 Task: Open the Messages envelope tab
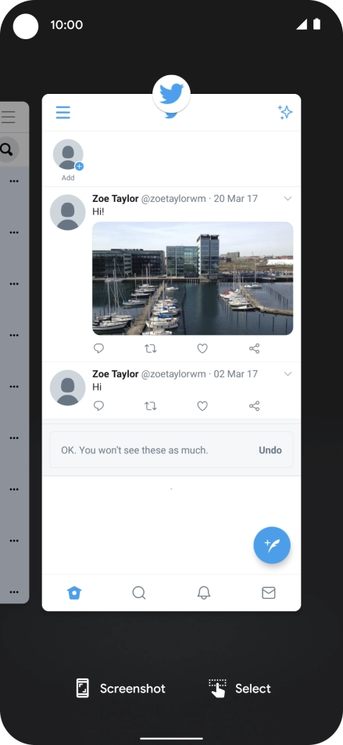pyautogui.click(x=269, y=592)
